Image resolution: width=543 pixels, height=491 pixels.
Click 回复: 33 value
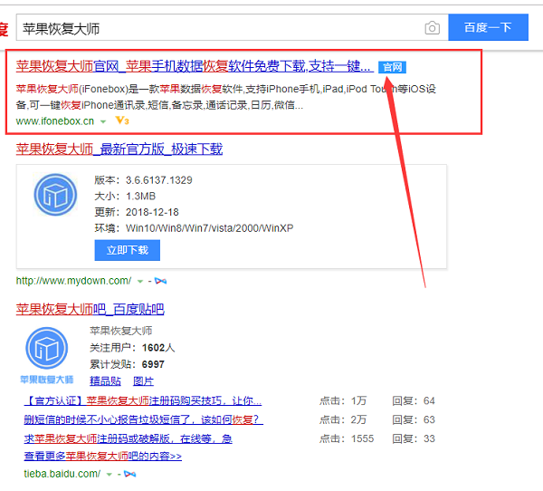tap(414, 438)
